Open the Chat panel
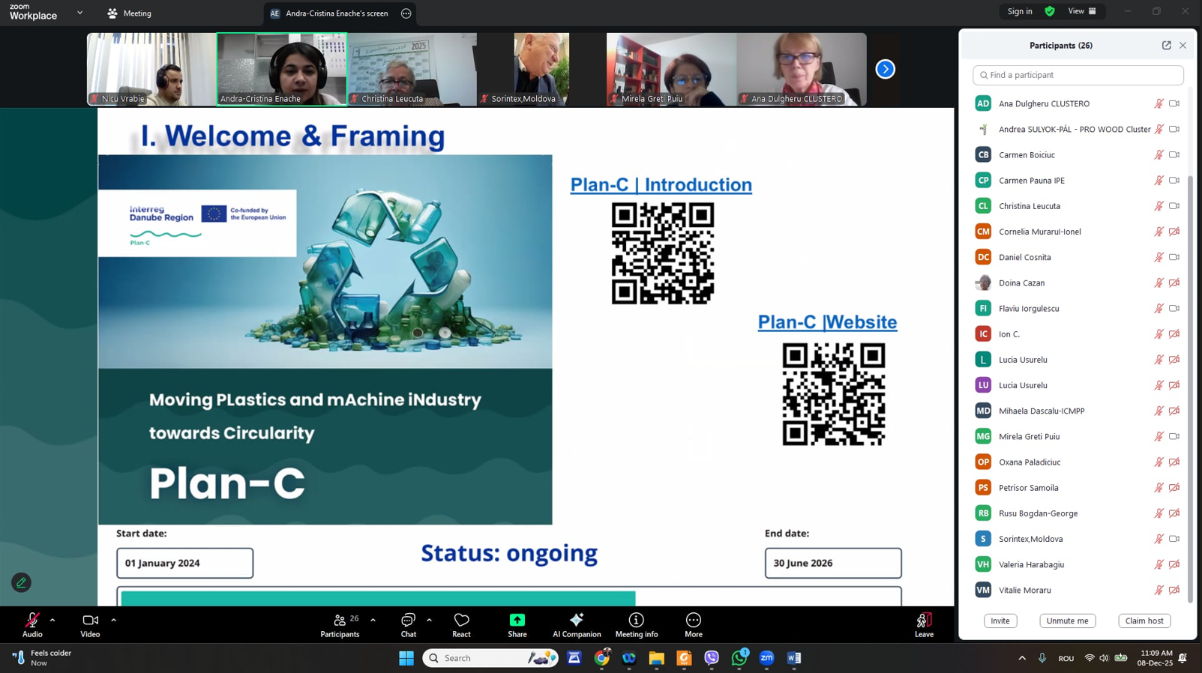Screen dimensions: 1202x673 pos(408,624)
